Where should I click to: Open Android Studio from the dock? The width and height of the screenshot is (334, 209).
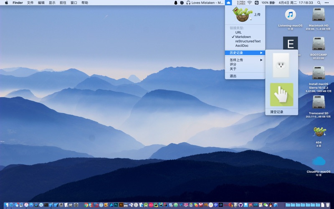tap(146, 205)
